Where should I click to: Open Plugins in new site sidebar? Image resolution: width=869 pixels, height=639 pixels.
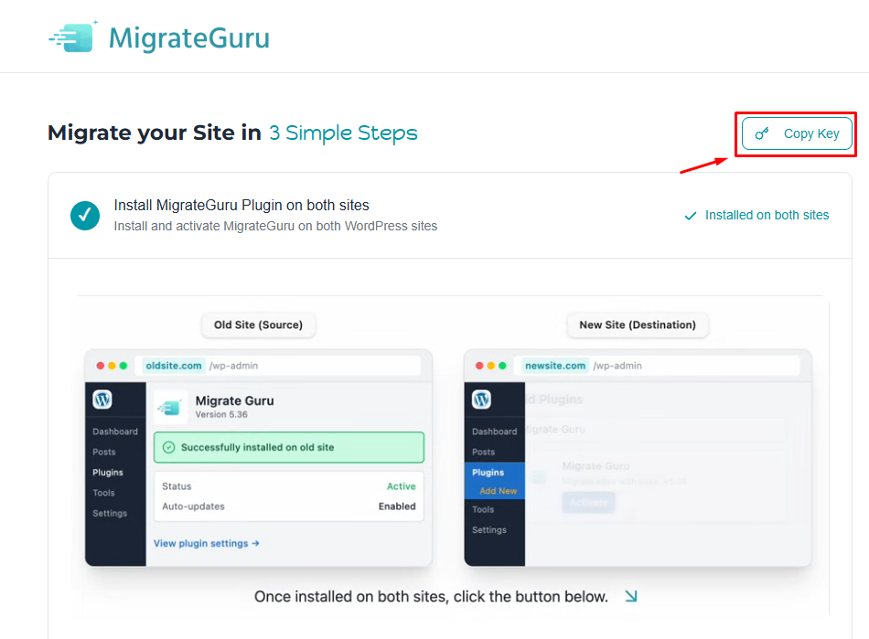point(488,473)
